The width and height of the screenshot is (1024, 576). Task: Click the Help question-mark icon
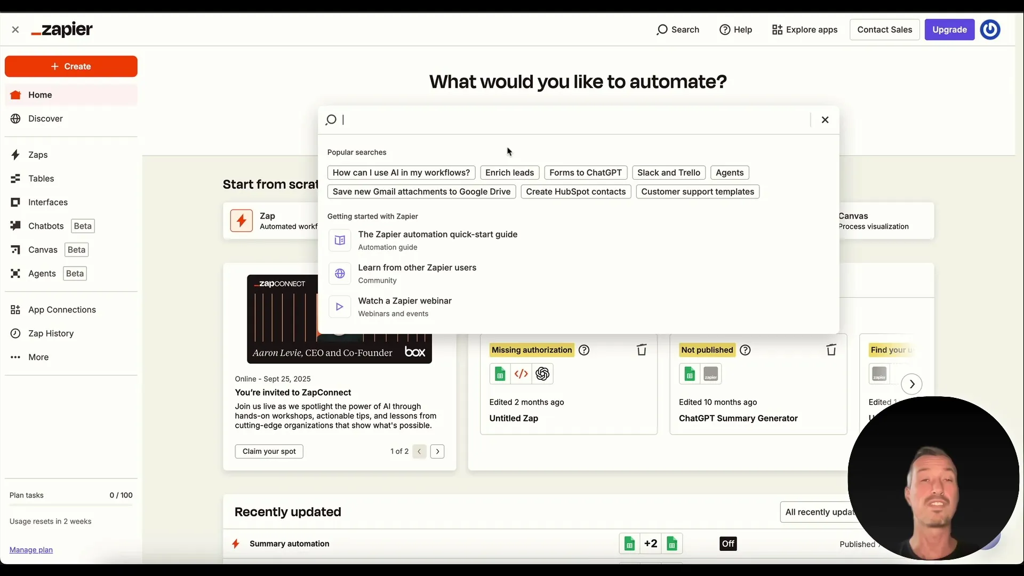click(726, 30)
